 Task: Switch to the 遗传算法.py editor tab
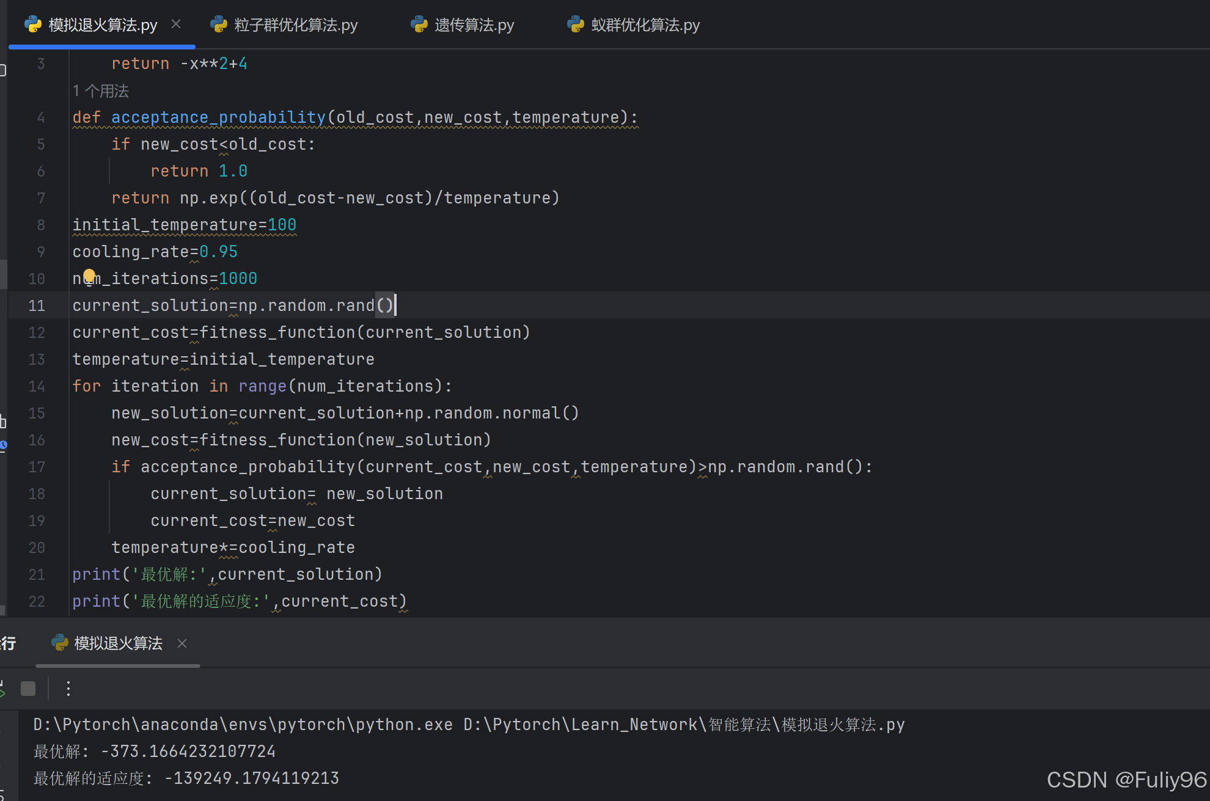(x=463, y=25)
